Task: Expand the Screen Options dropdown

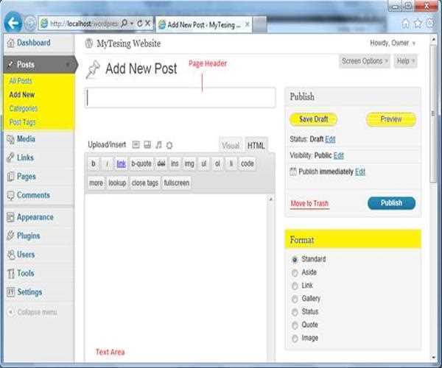Action: (x=365, y=61)
